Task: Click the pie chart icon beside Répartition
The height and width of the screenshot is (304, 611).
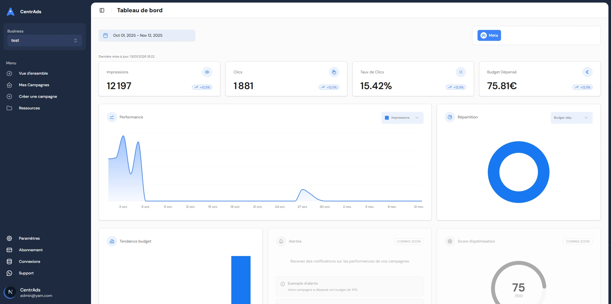Action: click(x=449, y=117)
